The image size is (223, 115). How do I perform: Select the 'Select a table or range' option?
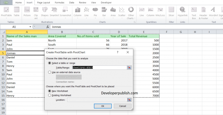point(50,63)
